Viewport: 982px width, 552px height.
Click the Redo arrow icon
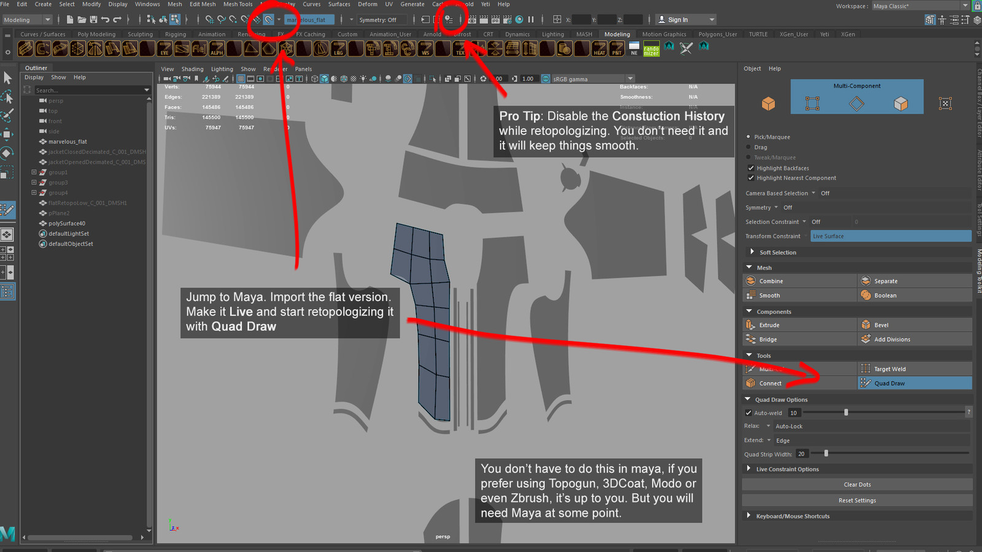(117, 20)
